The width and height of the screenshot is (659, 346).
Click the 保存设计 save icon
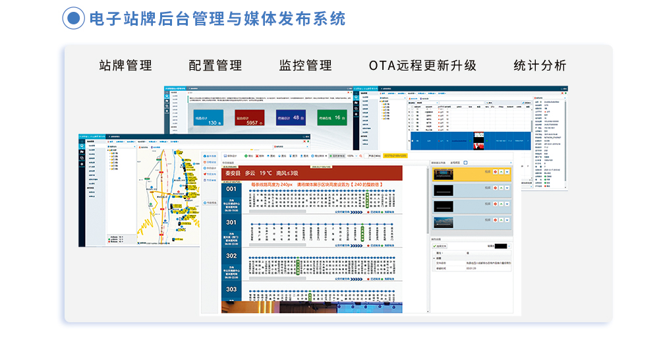point(225,156)
